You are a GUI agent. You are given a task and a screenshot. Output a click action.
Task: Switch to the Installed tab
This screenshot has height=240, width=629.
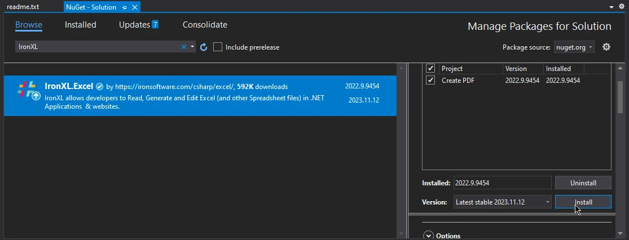pos(80,25)
